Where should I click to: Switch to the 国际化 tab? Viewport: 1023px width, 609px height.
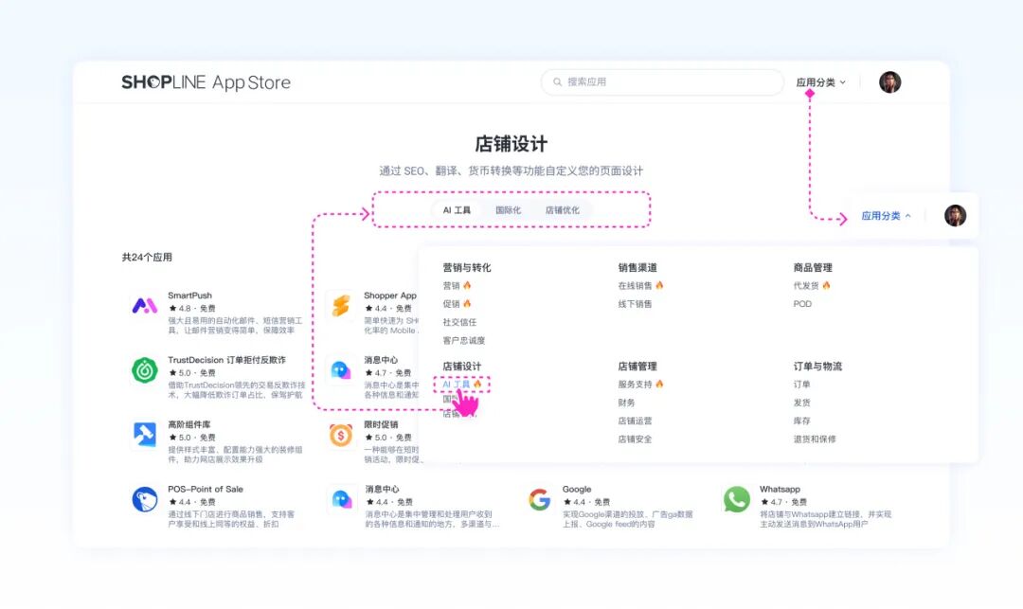(508, 210)
